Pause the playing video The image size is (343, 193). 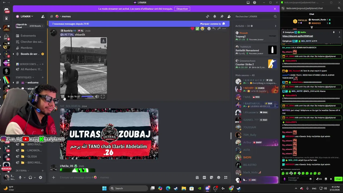[x=63, y=96]
